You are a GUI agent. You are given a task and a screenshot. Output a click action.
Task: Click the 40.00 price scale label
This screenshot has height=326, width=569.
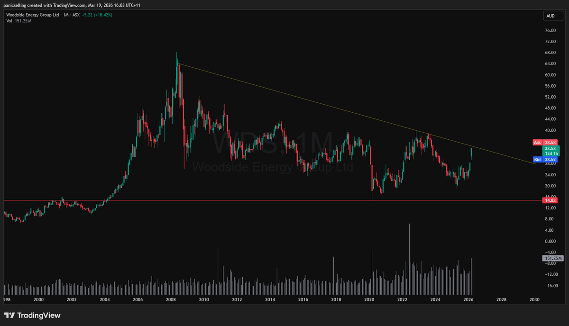pos(550,130)
